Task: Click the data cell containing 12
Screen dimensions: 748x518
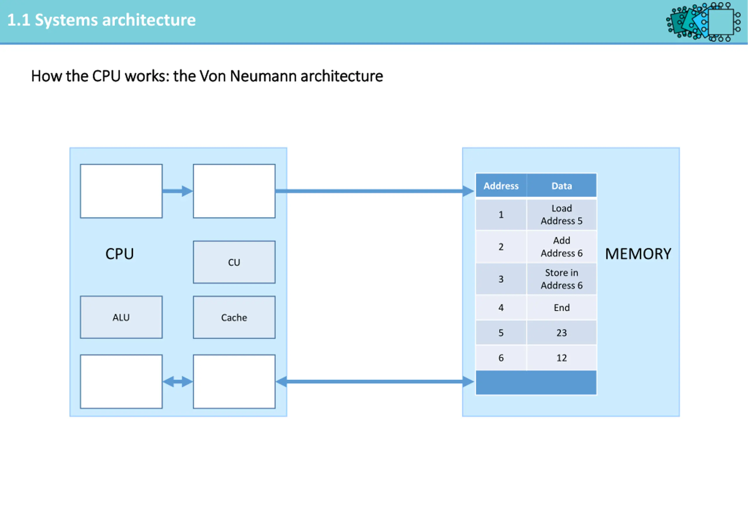Action: [x=562, y=358]
